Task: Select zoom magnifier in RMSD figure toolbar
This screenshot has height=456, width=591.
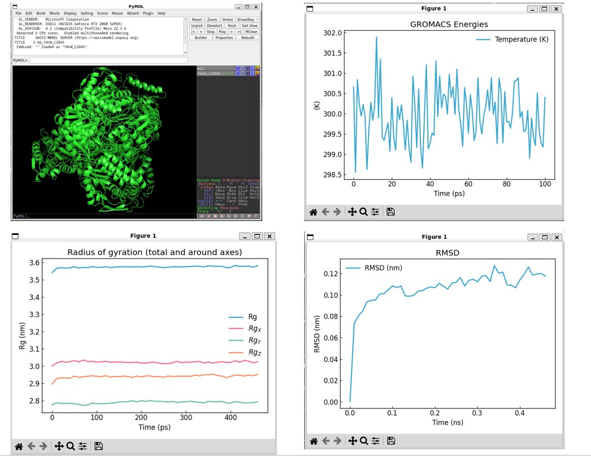Action: tap(364, 440)
